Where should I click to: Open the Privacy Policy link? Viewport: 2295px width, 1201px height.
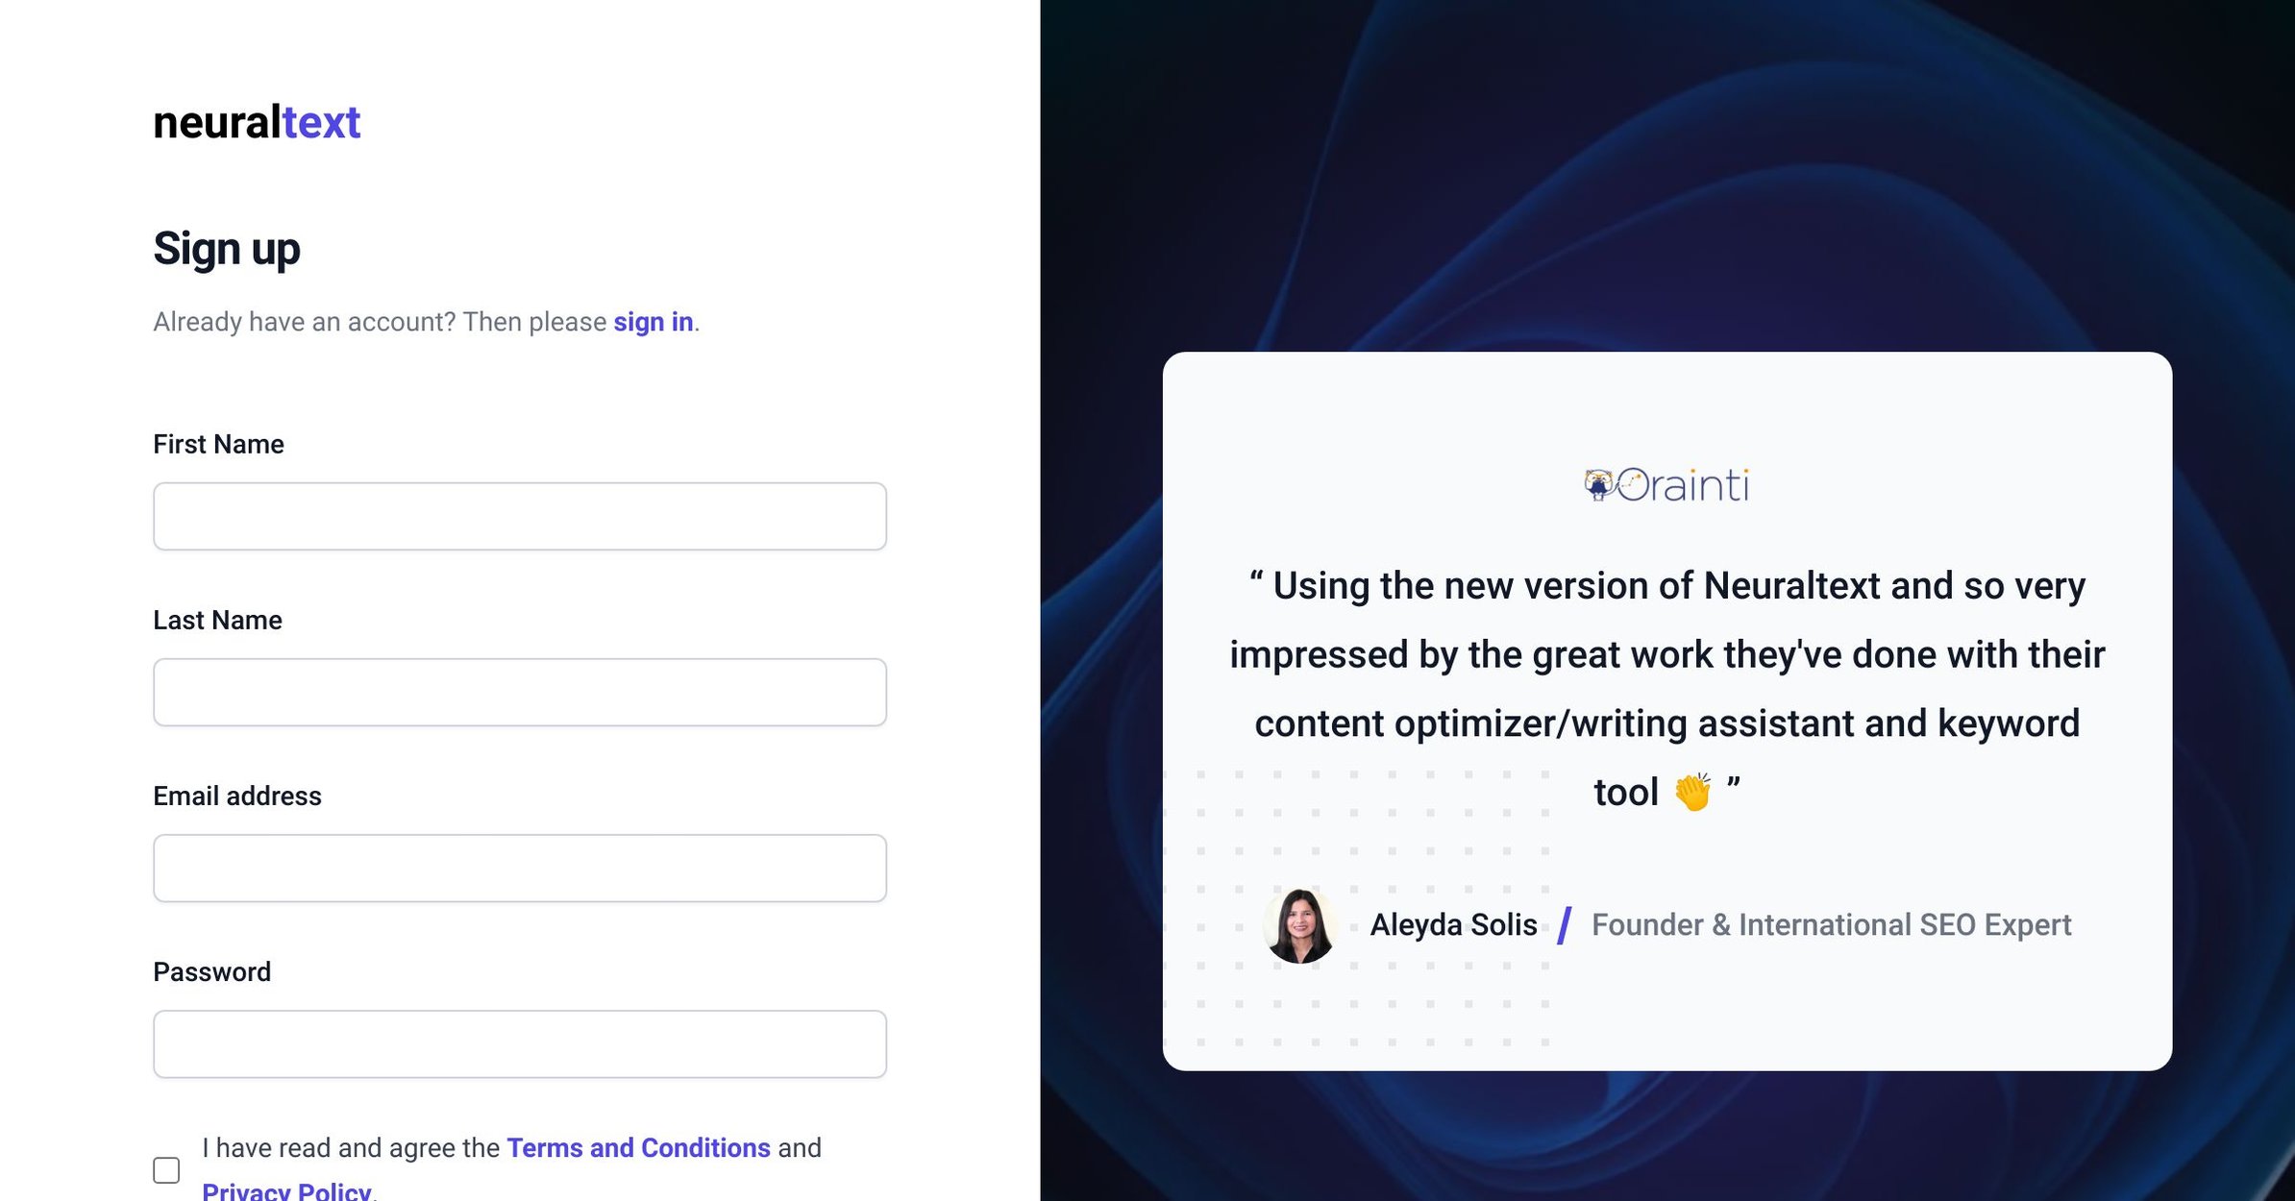(286, 1191)
